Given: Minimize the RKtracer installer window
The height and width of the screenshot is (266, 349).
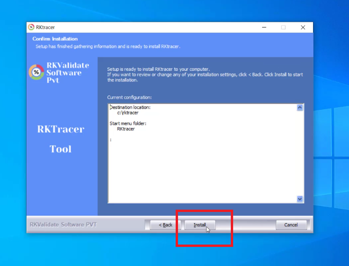Looking at the screenshot, I should tap(264, 27).
